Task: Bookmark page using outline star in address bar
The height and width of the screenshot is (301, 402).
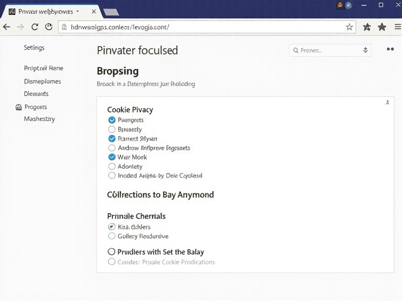Action: point(349,27)
